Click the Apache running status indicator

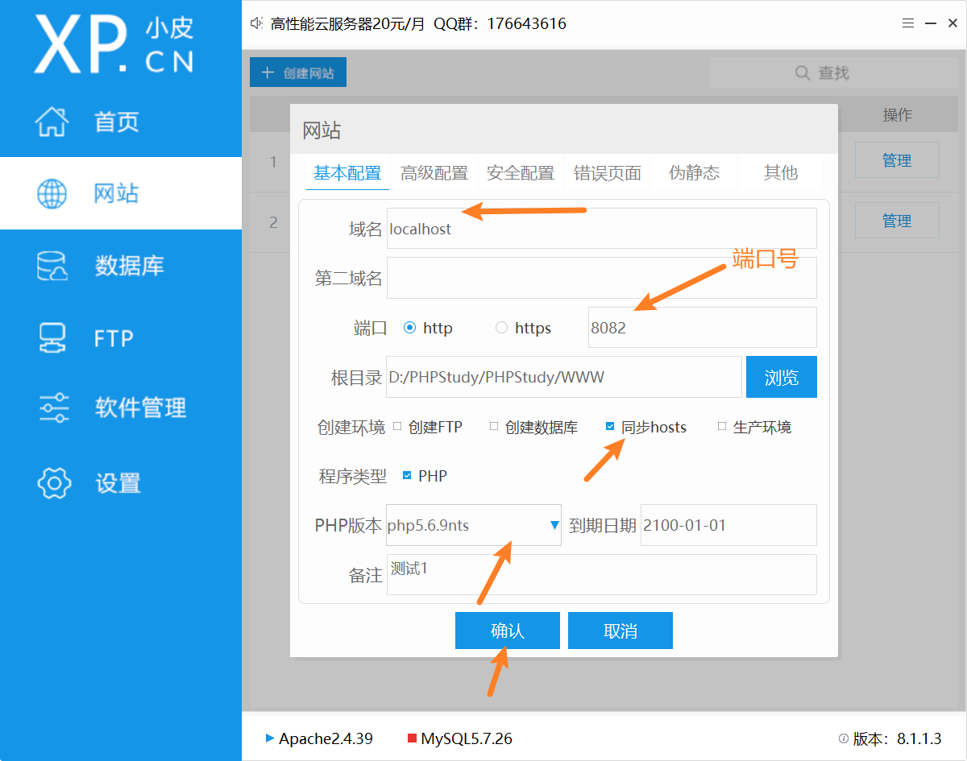pos(270,738)
